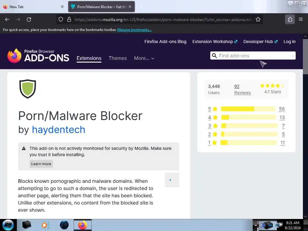Open the 5 two-star reviews count
The width and height of the screenshot is (308, 231).
[283, 134]
